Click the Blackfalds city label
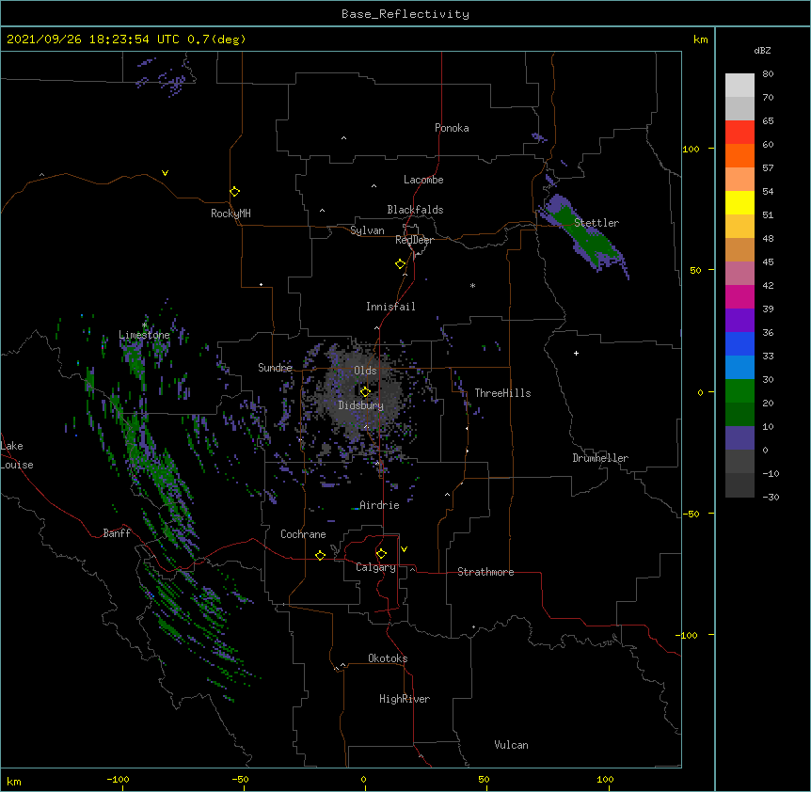Viewport: 811px width, 792px height. tap(415, 210)
